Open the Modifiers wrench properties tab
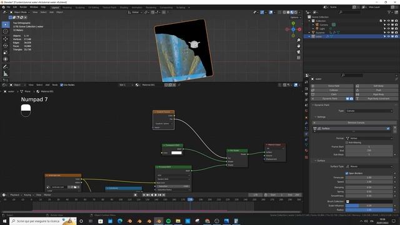Image resolution: width=400 pixels, height=225 pixels. 306,123
